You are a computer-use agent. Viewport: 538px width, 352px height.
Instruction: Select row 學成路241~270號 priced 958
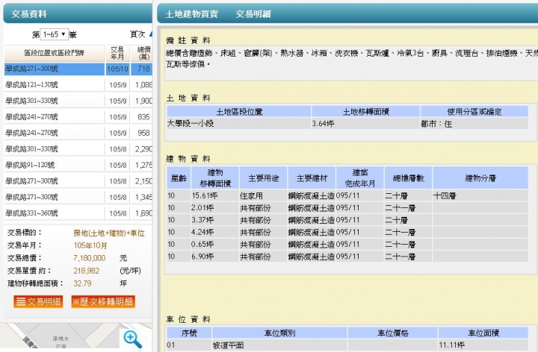click(x=78, y=133)
